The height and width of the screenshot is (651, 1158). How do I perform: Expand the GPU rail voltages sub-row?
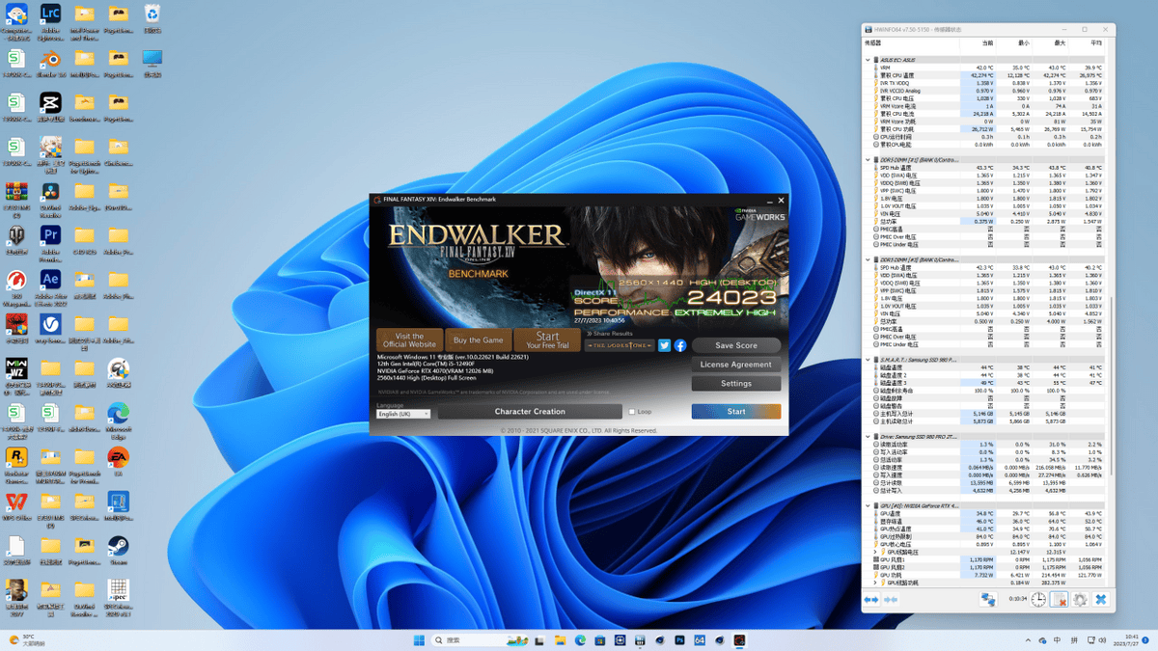(875, 553)
